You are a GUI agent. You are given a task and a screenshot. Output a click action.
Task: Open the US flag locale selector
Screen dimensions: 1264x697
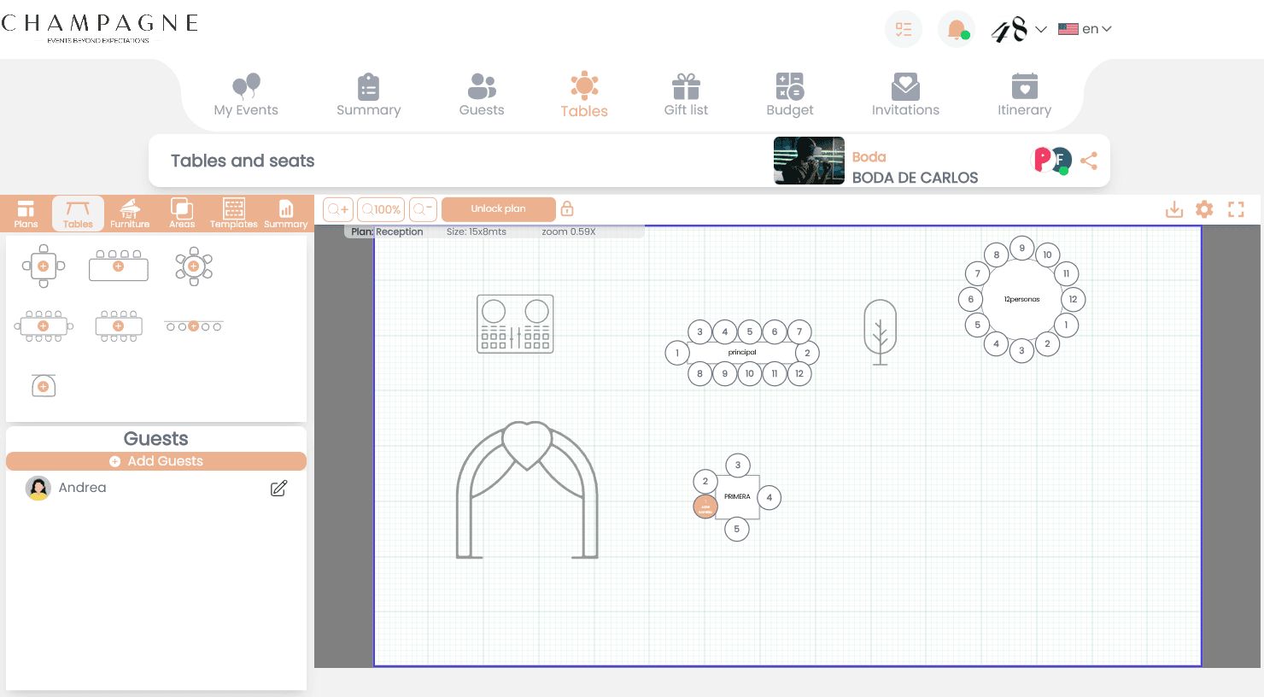[1068, 28]
